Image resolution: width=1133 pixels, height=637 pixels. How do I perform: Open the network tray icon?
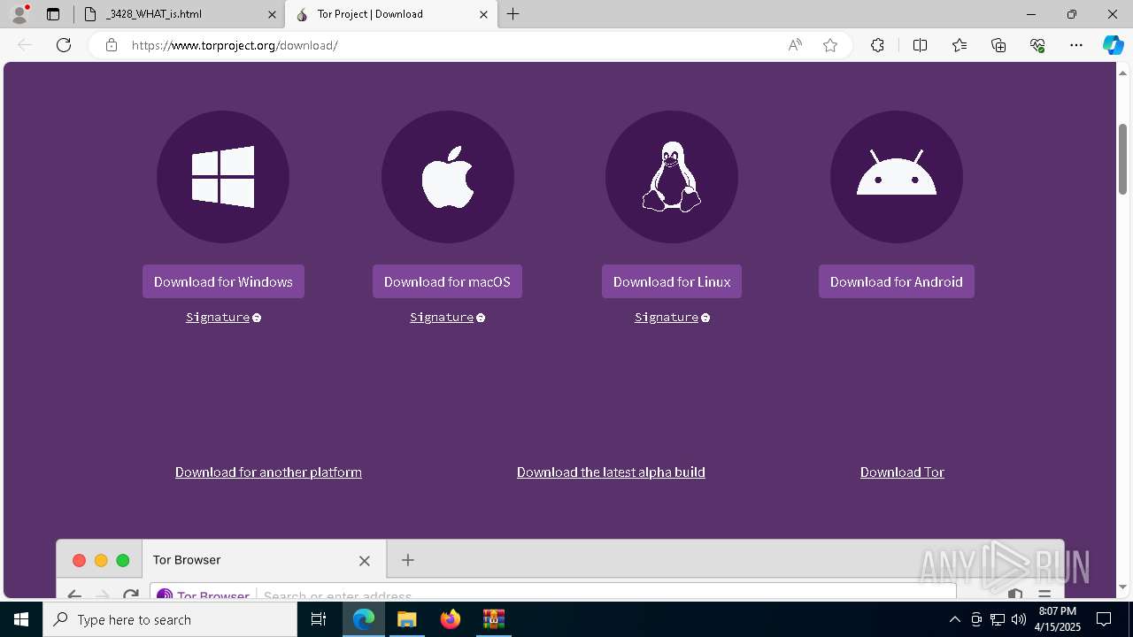[x=998, y=619]
